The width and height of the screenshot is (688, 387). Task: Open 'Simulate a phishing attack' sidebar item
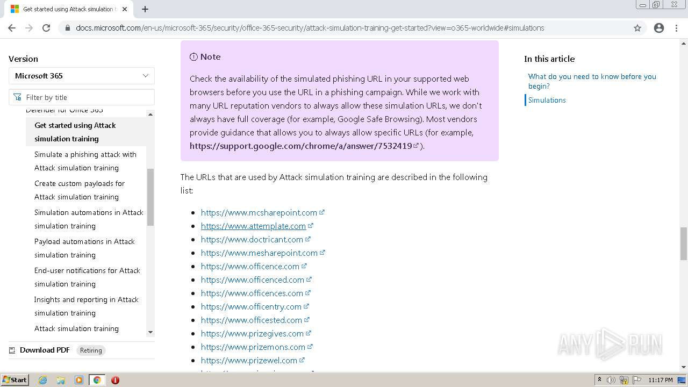[x=86, y=161]
